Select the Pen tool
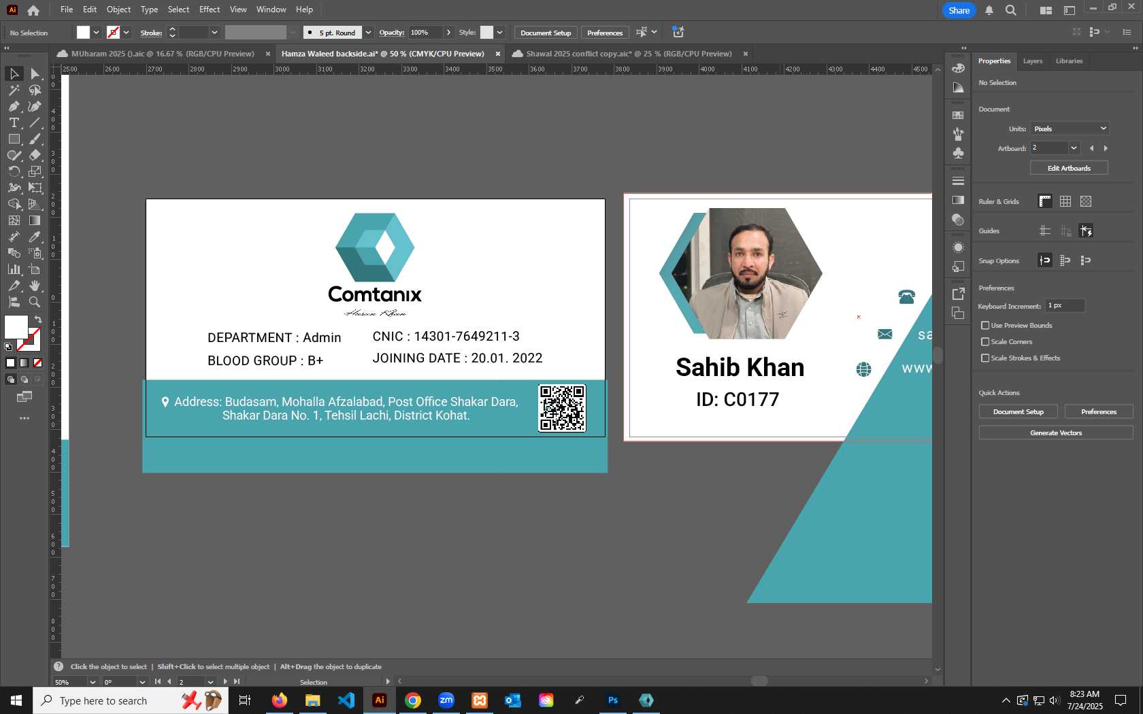The width and height of the screenshot is (1143, 714). (14, 106)
